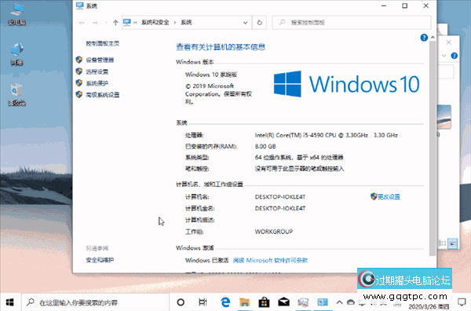Click the taskbar search box
471x311 pixels.
95,302
